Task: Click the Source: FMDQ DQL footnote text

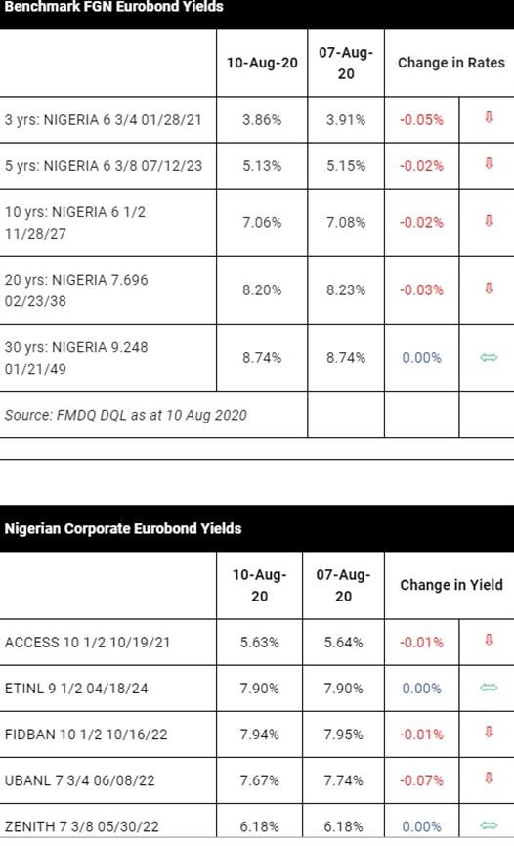Action: point(126,415)
